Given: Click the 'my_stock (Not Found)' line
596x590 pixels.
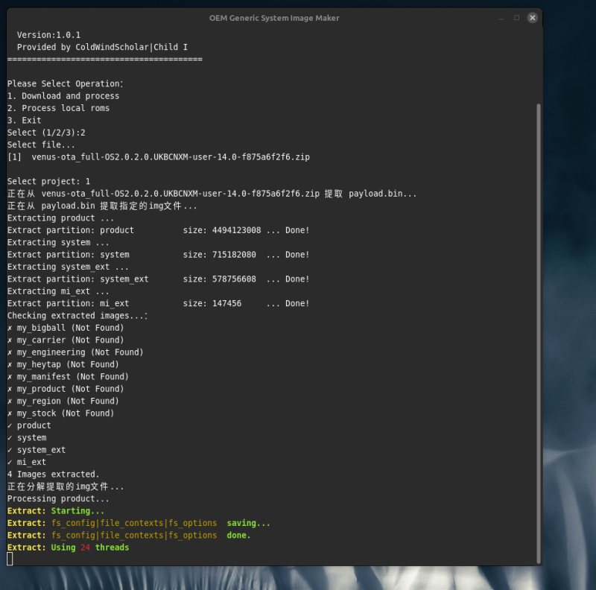Looking at the screenshot, I should (61, 413).
